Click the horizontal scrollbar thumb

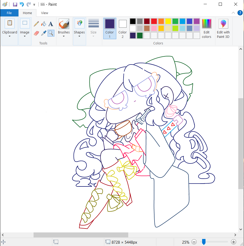pos(81,235)
